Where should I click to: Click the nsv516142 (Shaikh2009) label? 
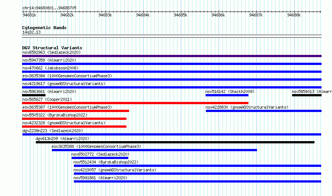[230, 91]
